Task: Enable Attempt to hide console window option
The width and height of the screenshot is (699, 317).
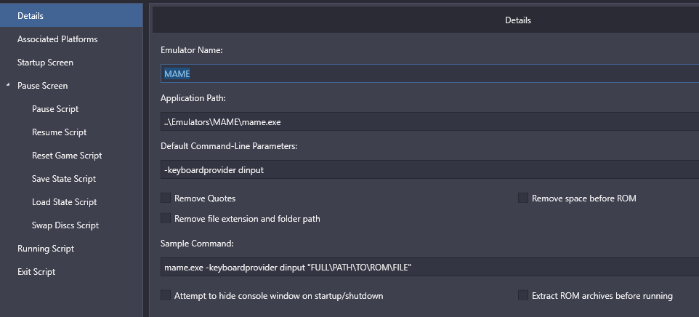Action: 166,296
